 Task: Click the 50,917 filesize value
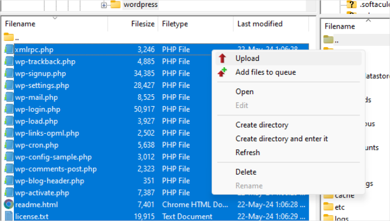[145, 109]
